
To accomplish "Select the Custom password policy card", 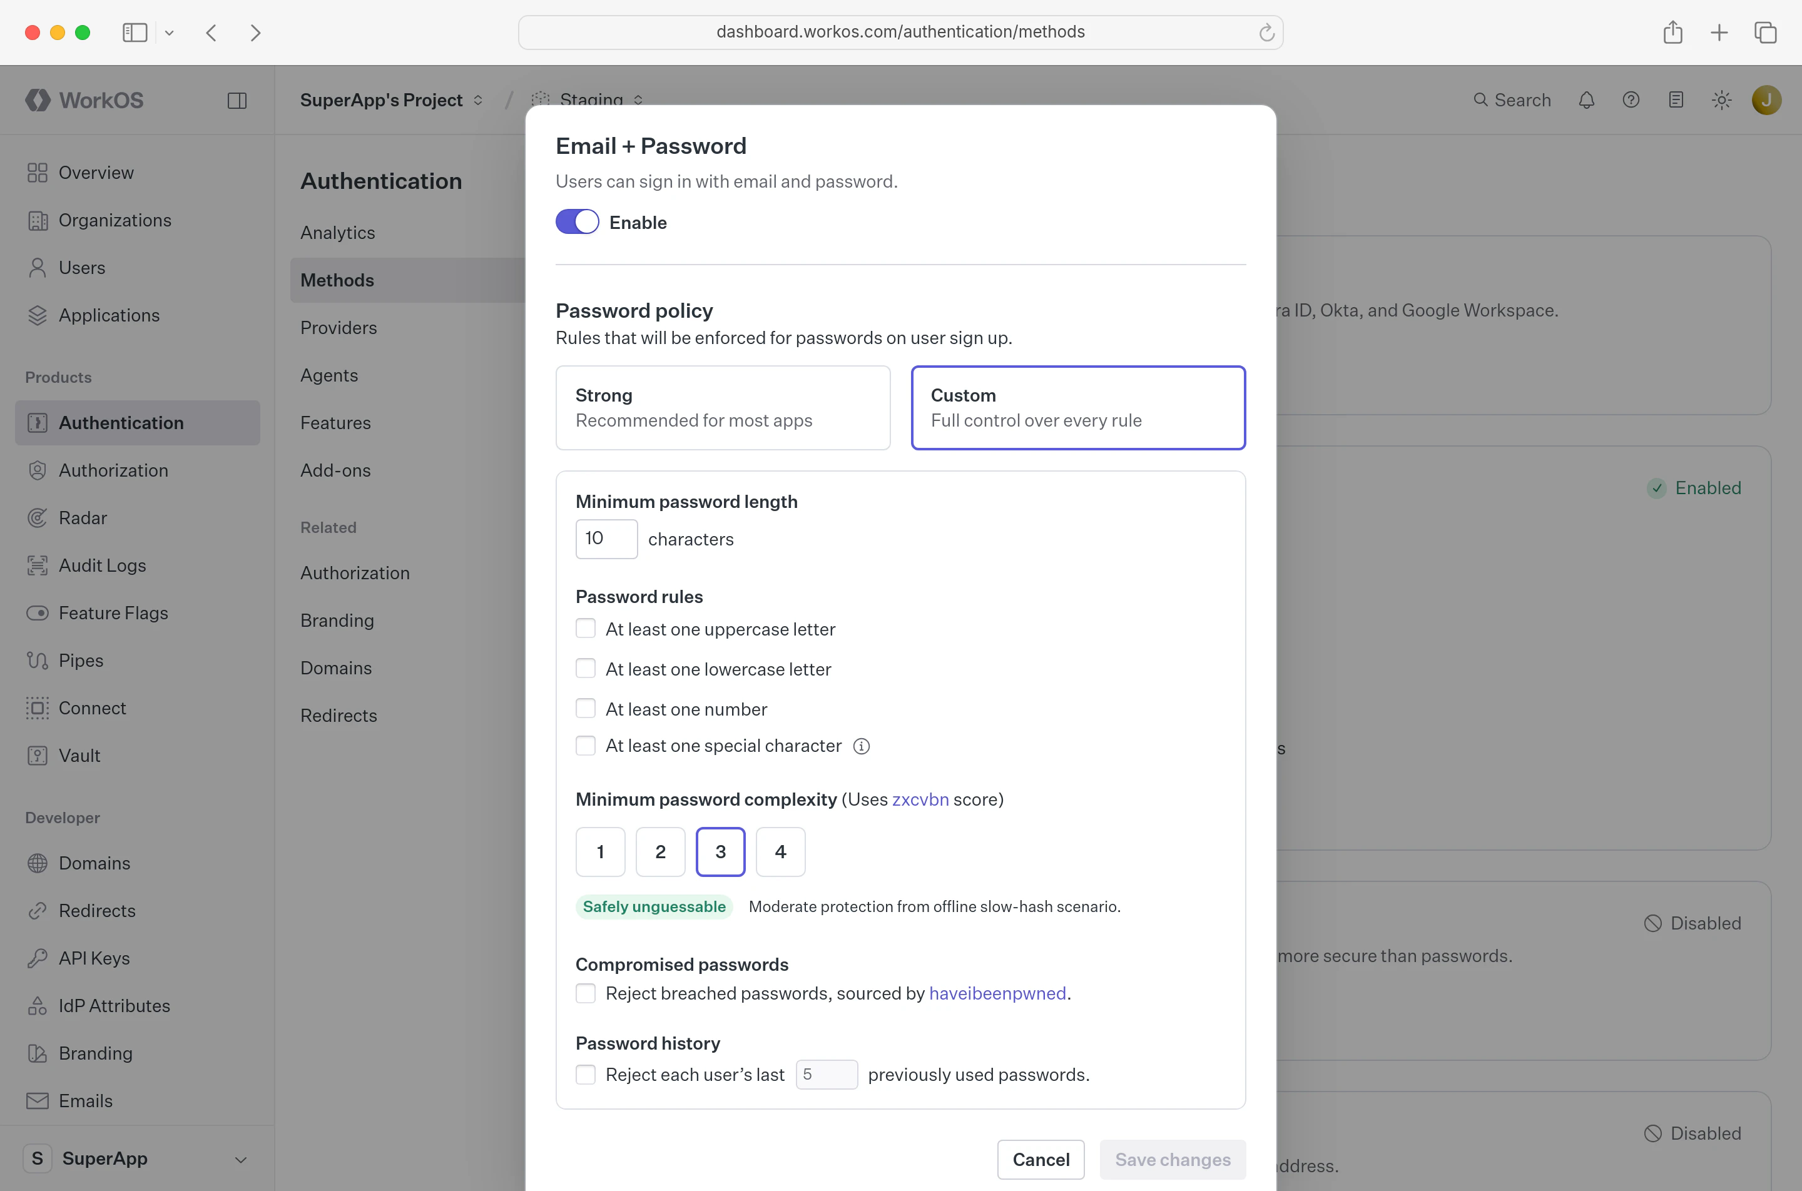I will (x=1078, y=408).
